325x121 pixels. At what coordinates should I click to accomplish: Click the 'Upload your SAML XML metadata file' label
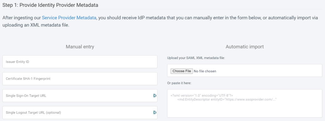[x=196, y=58]
